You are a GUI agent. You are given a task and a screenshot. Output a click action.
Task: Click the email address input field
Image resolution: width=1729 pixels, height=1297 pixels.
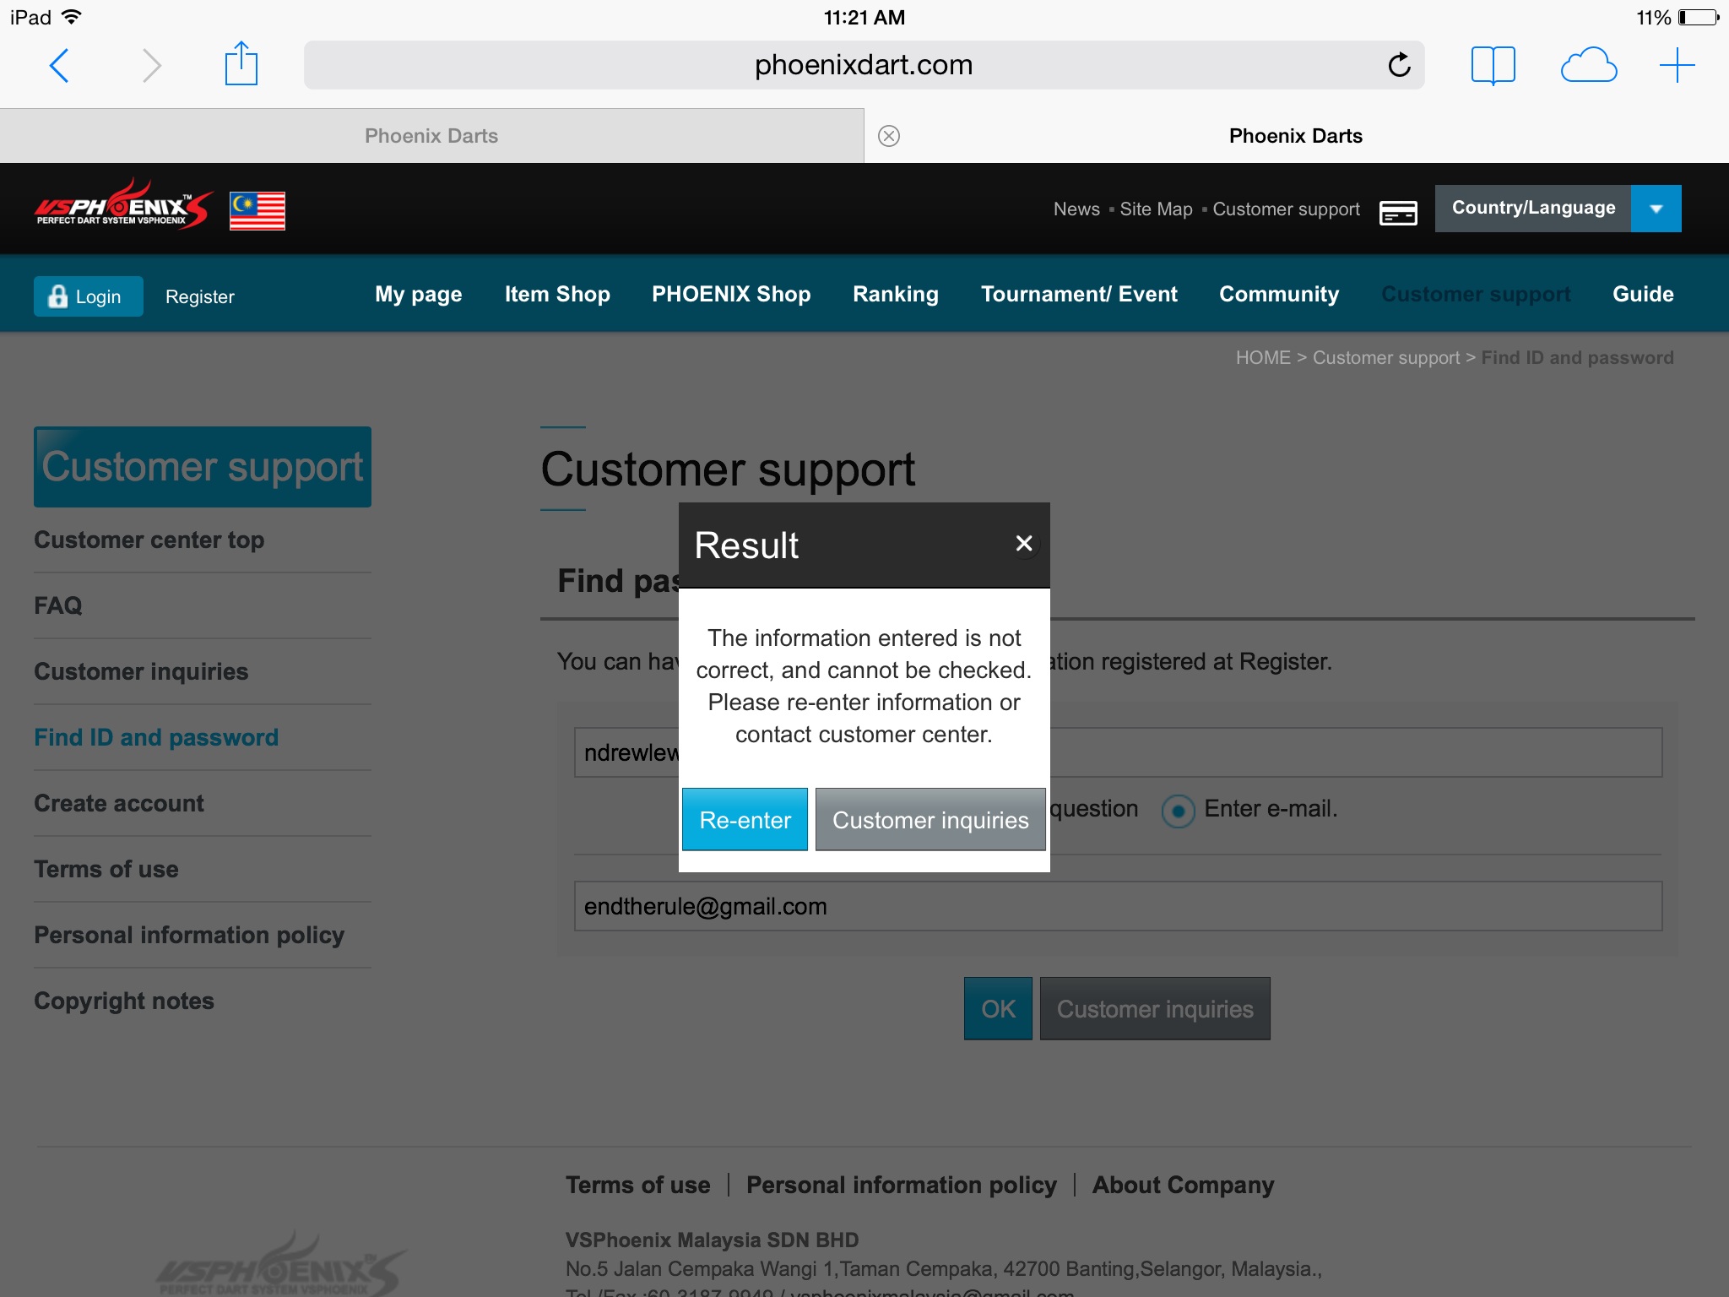coord(1117,907)
